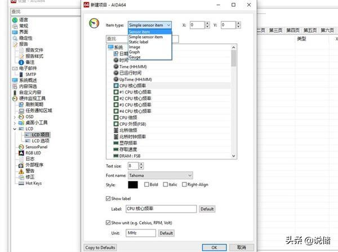Click the LCD 选项 icon in the tree

(x=28, y=141)
